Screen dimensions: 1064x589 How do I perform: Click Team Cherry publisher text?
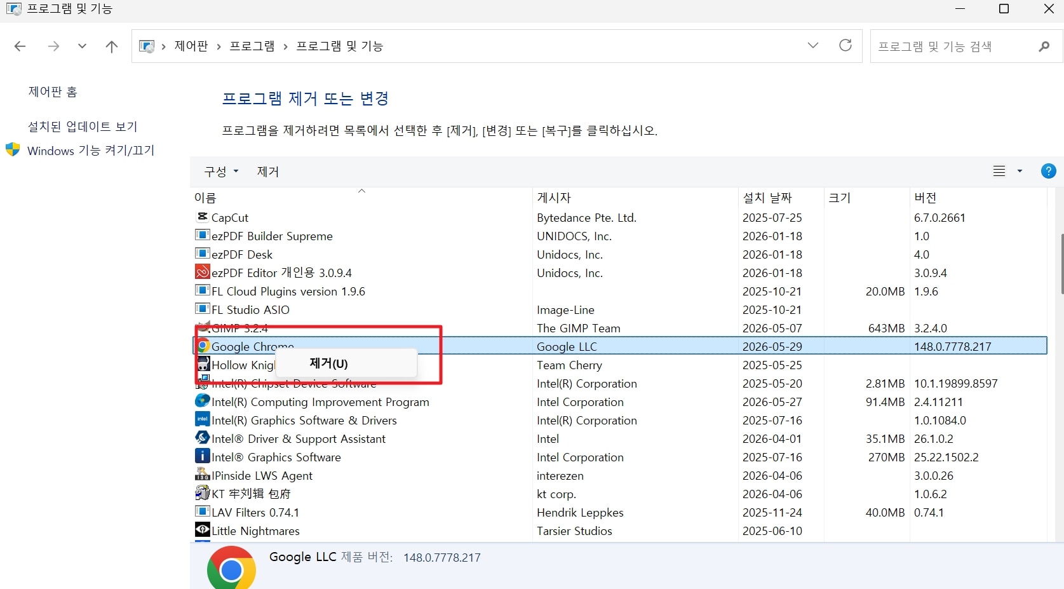coord(569,365)
